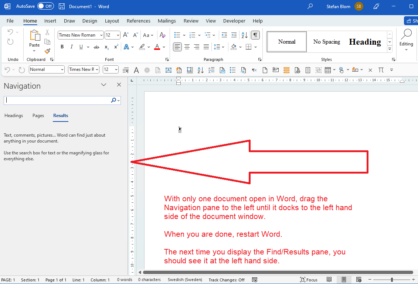Open the underline style dropdown arrow
Image resolution: width=418 pixels, height=284 pixels.
click(88, 47)
